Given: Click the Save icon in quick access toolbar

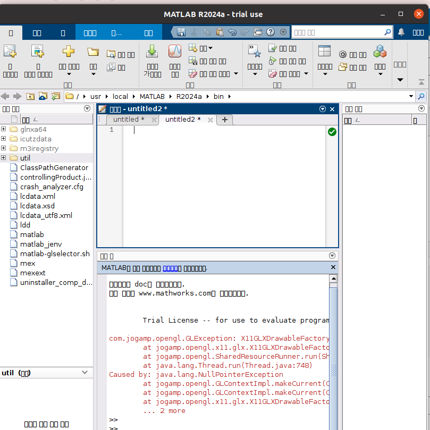Looking at the screenshot, I should 181,32.
